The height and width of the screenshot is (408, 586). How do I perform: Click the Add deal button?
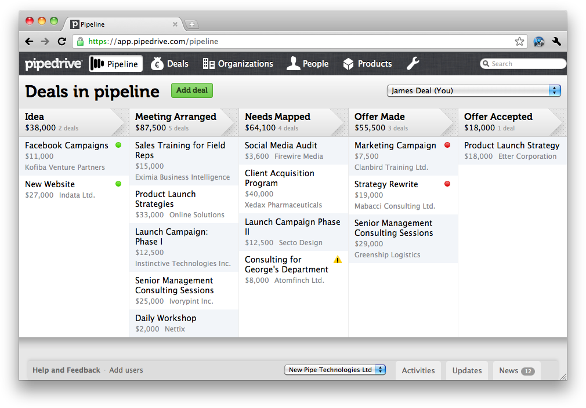click(x=192, y=90)
